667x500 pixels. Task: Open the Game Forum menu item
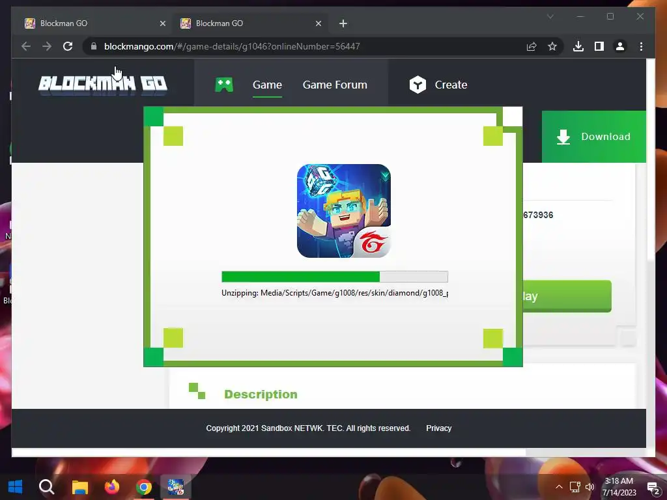click(x=335, y=85)
